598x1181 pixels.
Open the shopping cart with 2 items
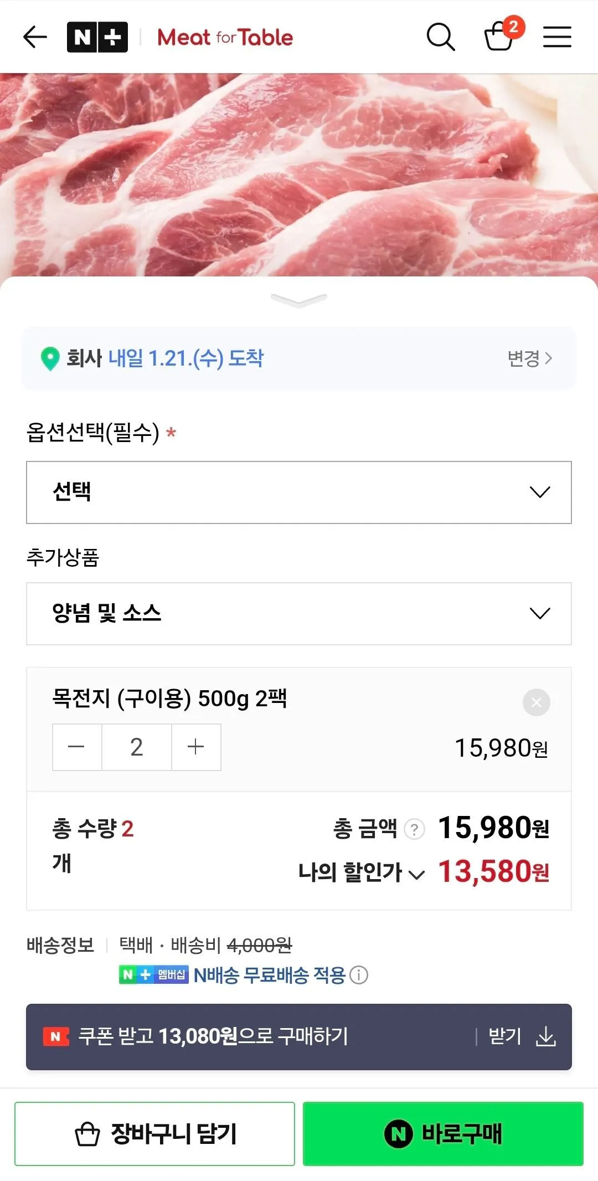click(x=500, y=37)
